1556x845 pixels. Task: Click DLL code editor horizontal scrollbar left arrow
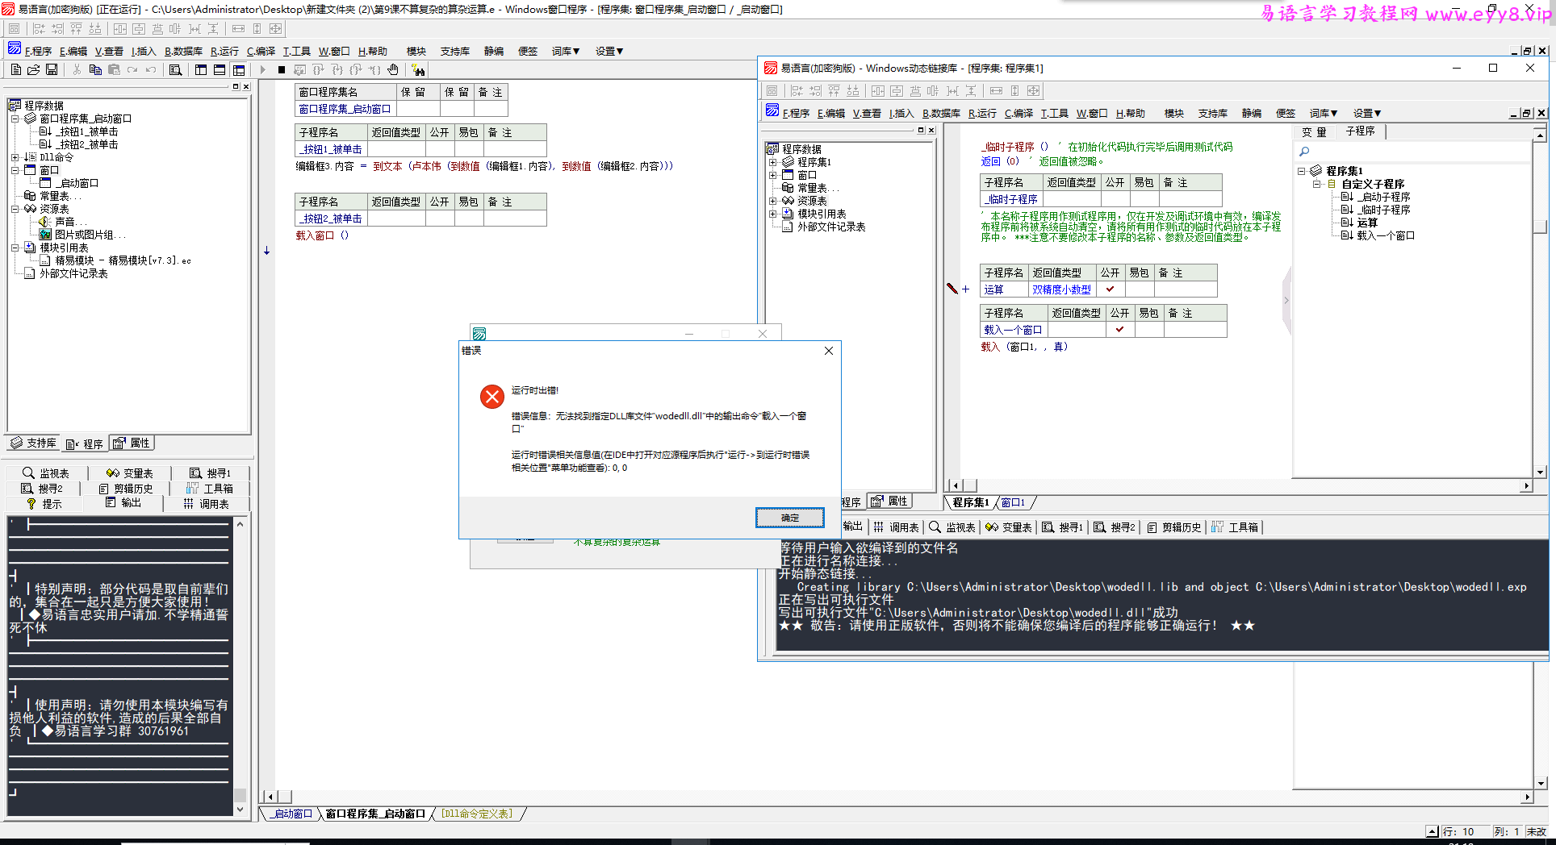click(956, 485)
